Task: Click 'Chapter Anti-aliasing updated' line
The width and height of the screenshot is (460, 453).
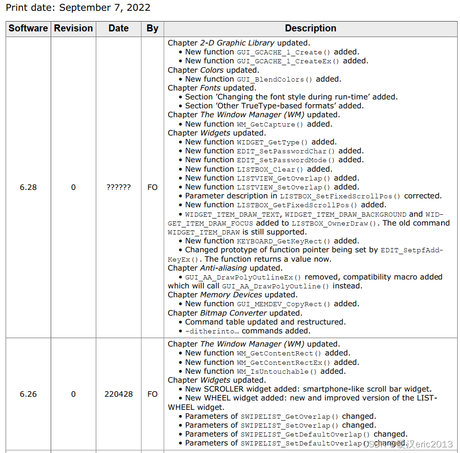Action: (x=225, y=268)
